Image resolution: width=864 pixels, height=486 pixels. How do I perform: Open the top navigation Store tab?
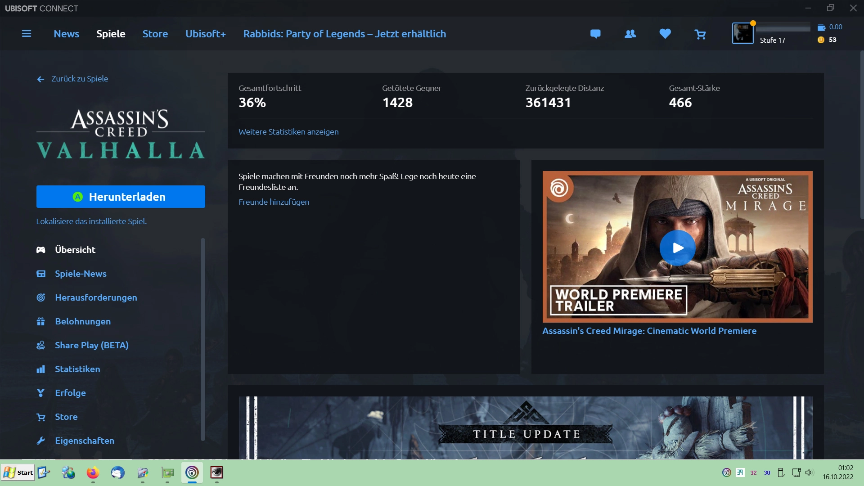tap(155, 34)
